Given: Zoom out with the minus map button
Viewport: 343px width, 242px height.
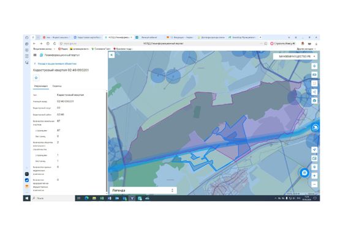Looking at the screenshot, I should click(314, 185).
